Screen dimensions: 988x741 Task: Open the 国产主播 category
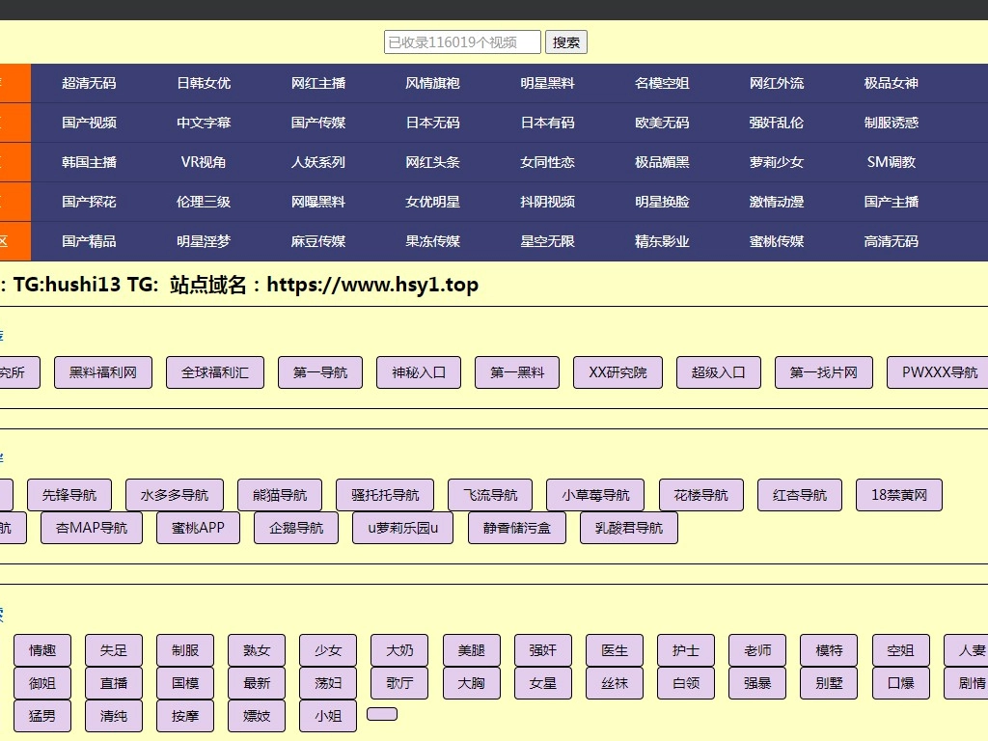tap(891, 202)
